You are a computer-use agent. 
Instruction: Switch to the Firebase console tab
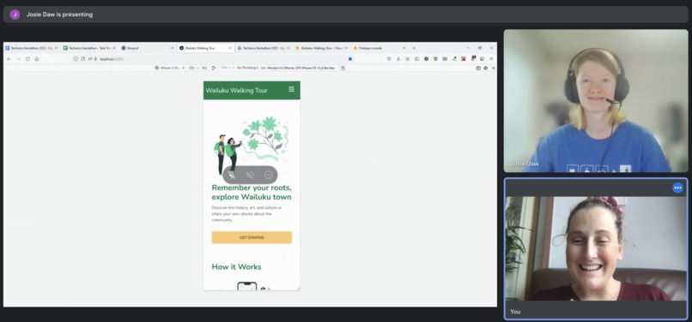[379, 48]
